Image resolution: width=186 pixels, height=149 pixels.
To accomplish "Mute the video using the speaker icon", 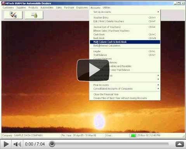I will pos(17,144).
